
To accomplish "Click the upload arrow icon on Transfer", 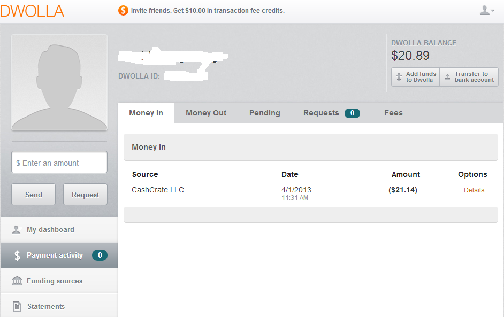I will coord(447,77).
